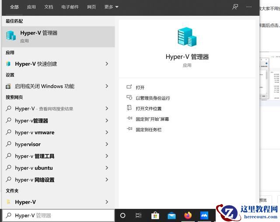Click Hyper-V 查看网络搜索结果 web result

tap(58, 108)
